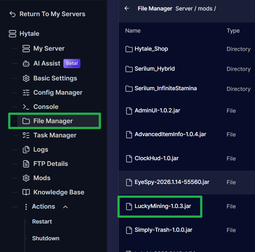Go to the Mods menu item

[x=42, y=178]
